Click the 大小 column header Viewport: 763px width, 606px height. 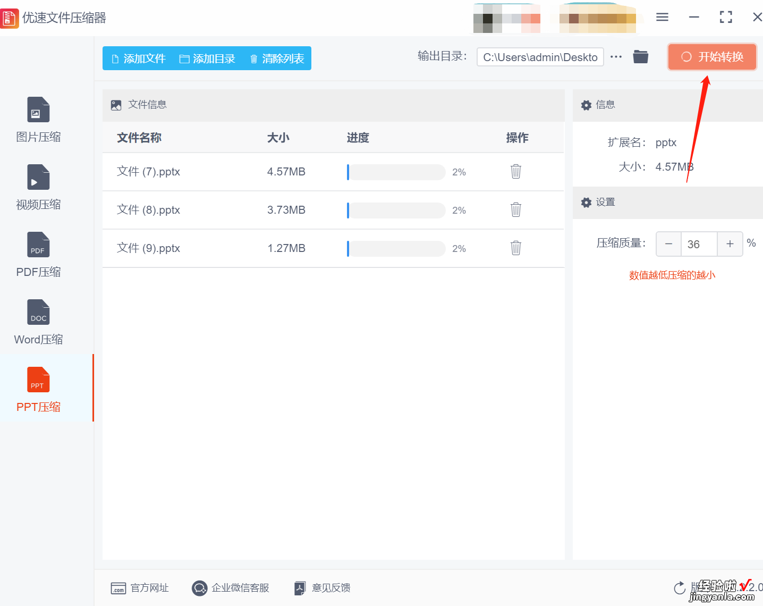[x=278, y=138]
